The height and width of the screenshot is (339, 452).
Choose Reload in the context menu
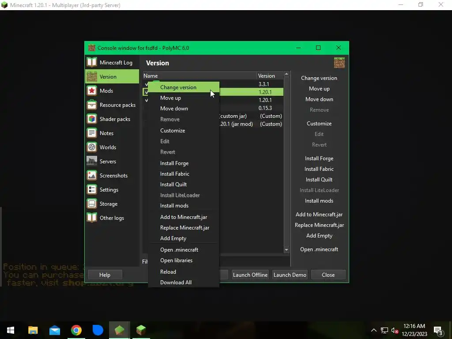[x=184, y=272]
